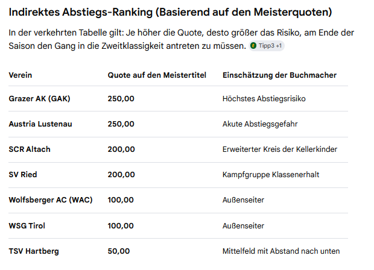This screenshot has height=270, width=374.
Task: Select the Erweiterter Kreis der Kellerkinder text
Action: 279,149
